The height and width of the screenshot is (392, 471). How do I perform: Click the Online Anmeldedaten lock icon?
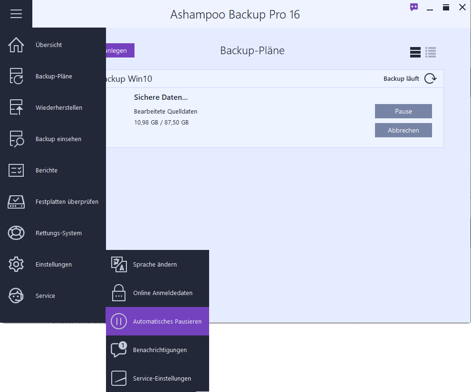(x=119, y=293)
